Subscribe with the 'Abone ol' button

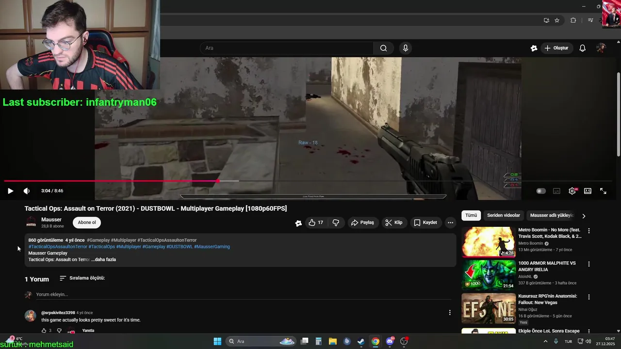point(87,222)
